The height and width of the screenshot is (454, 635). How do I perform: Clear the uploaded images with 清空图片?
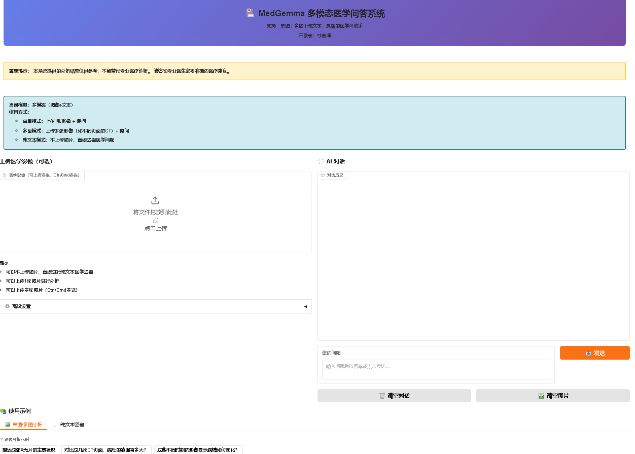553,396
